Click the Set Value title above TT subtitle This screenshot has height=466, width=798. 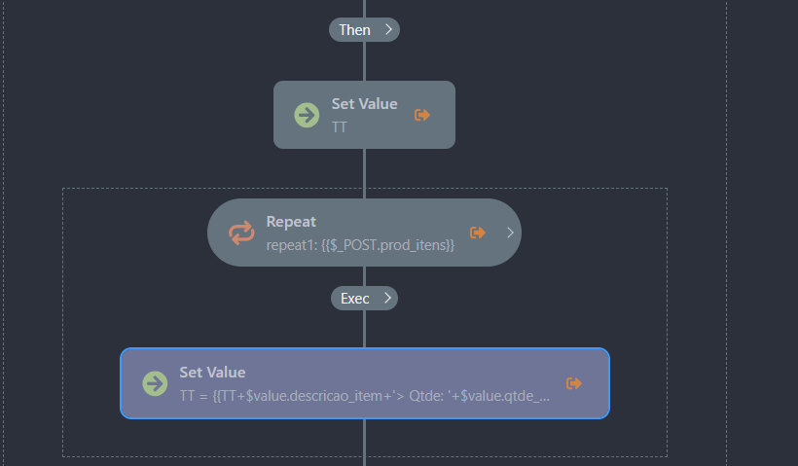coord(364,104)
